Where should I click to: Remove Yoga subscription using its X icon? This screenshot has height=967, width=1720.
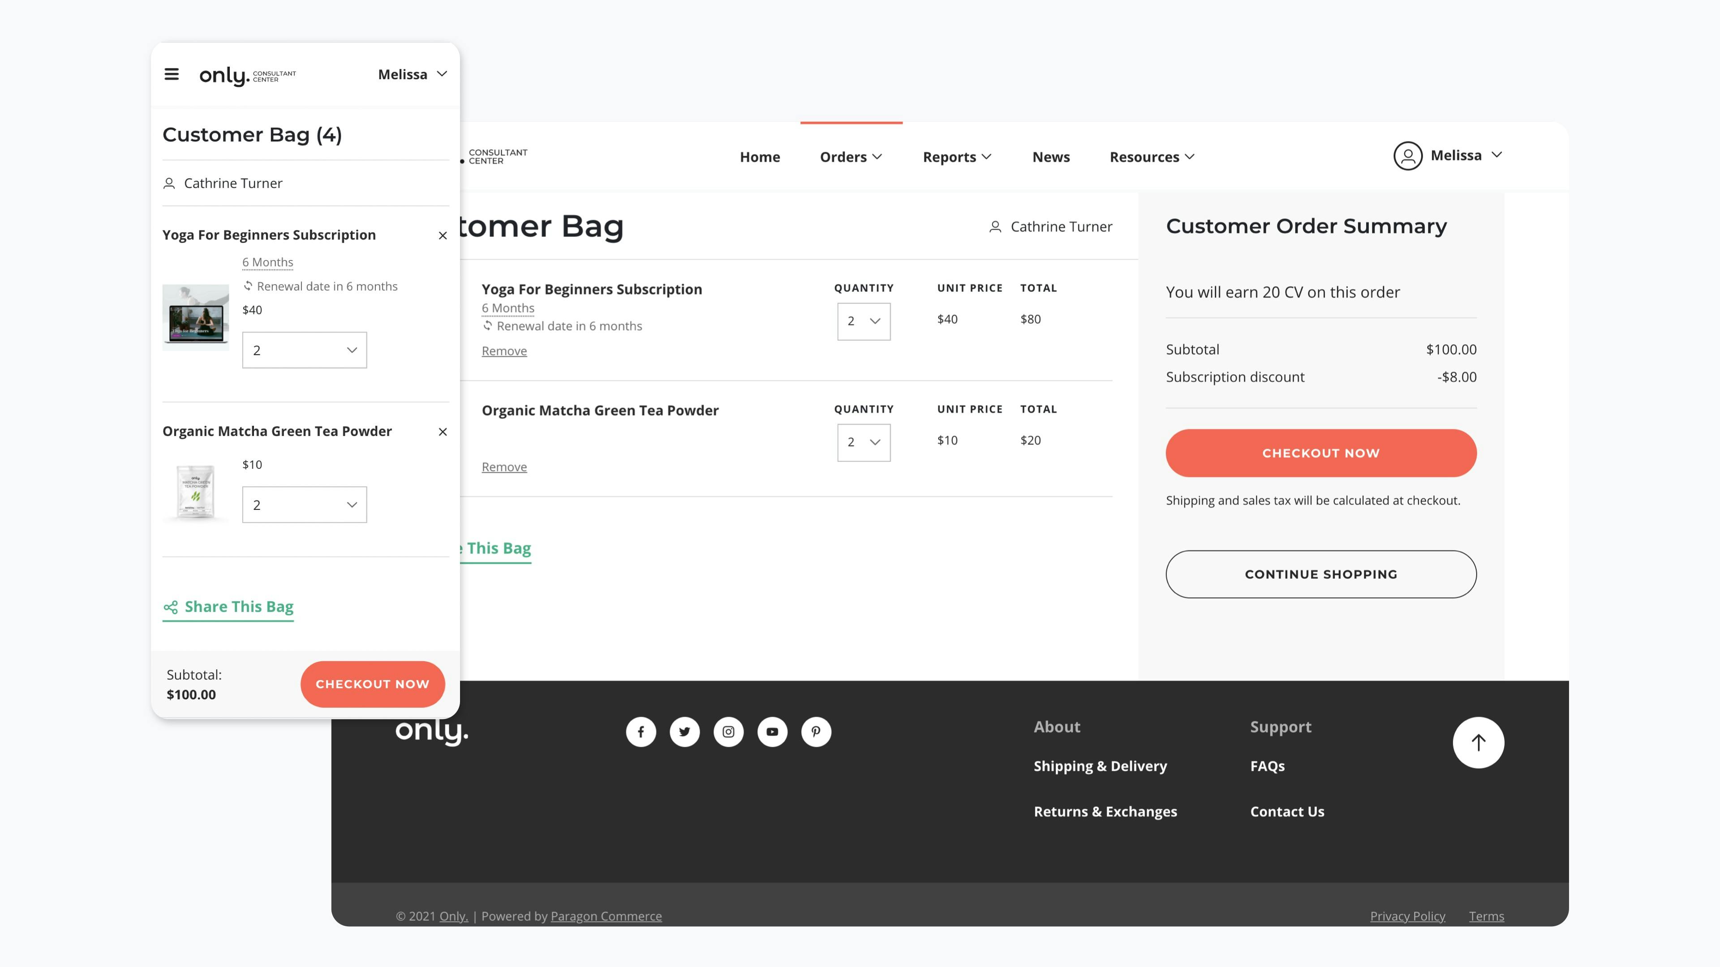point(443,235)
